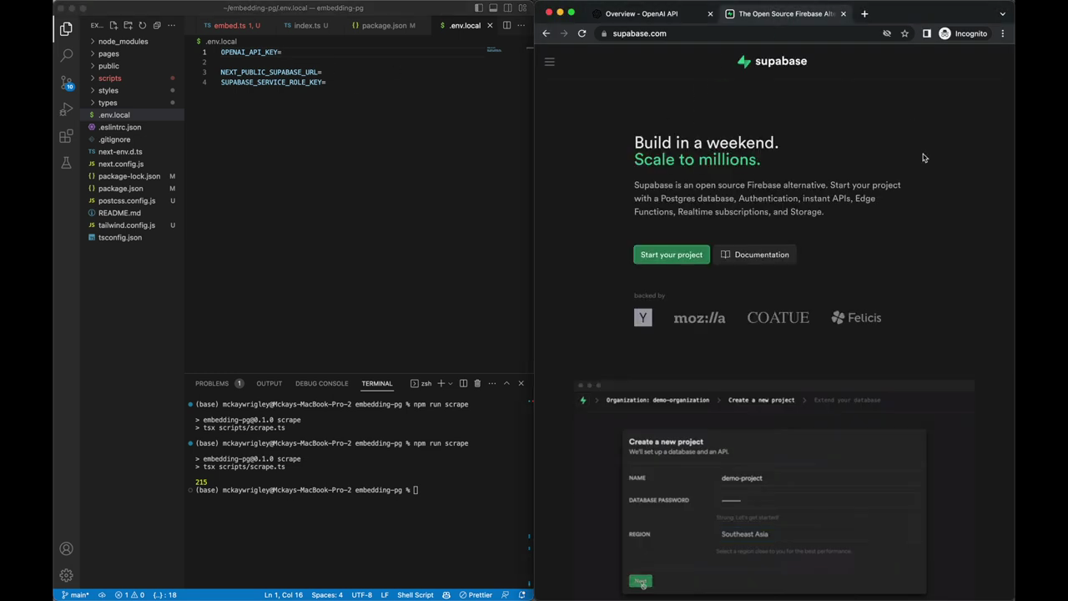Image resolution: width=1068 pixels, height=601 pixels.
Task: Open the OUTPUT panel tab
Action: pos(269,383)
